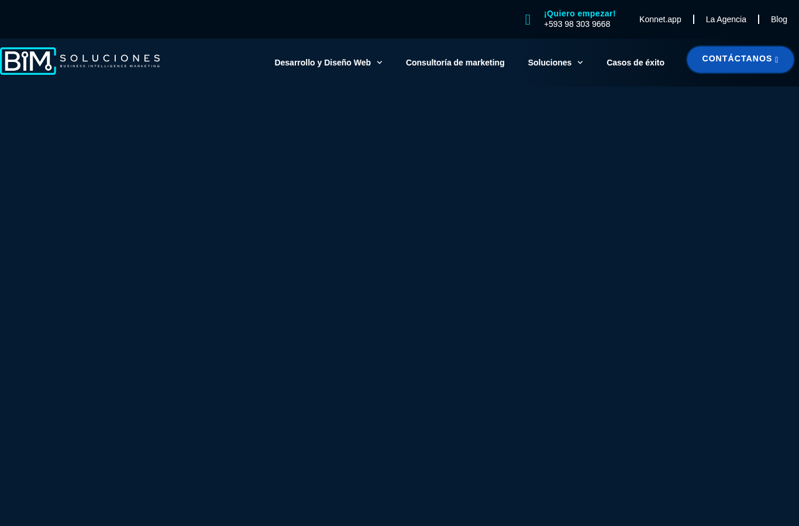799x526 pixels.
Task: Click the phone icon beside ¡Quiero empezar!
Action: (528, 20)
